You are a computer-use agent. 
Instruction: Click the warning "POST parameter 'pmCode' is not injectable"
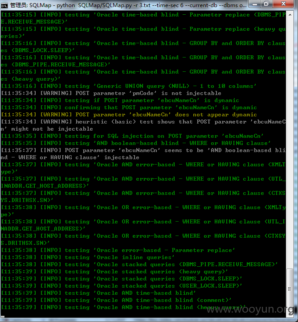click(111, 93)
